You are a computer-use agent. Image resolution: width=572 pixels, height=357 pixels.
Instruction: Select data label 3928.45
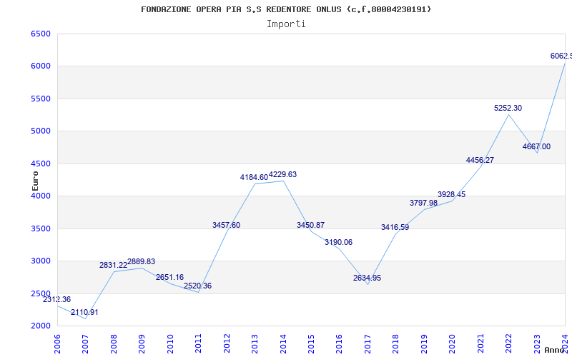click(452, 194)
